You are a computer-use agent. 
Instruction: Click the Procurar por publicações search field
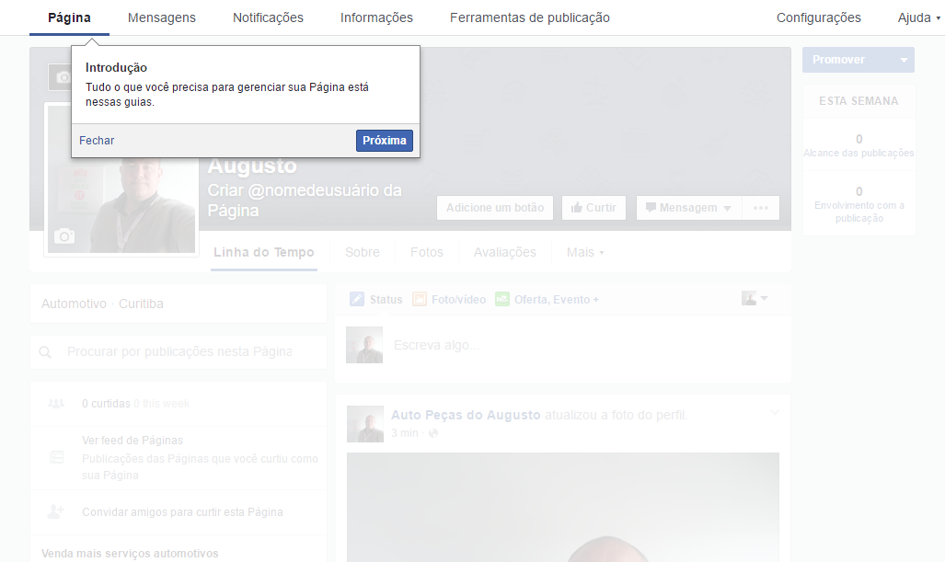point(179,351)
